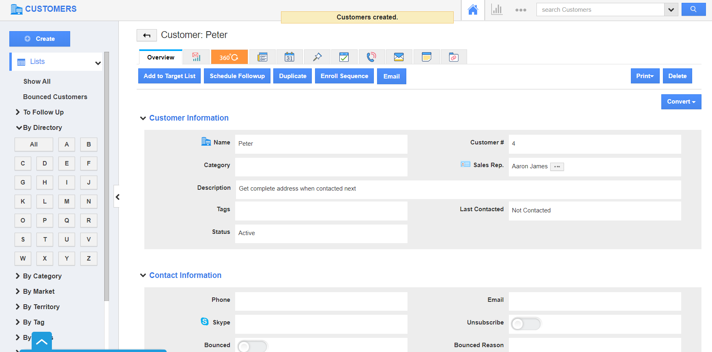Open the Print dropdown menu
The image size is (712, 352).
pyautogui.click(x=645, y=76)
